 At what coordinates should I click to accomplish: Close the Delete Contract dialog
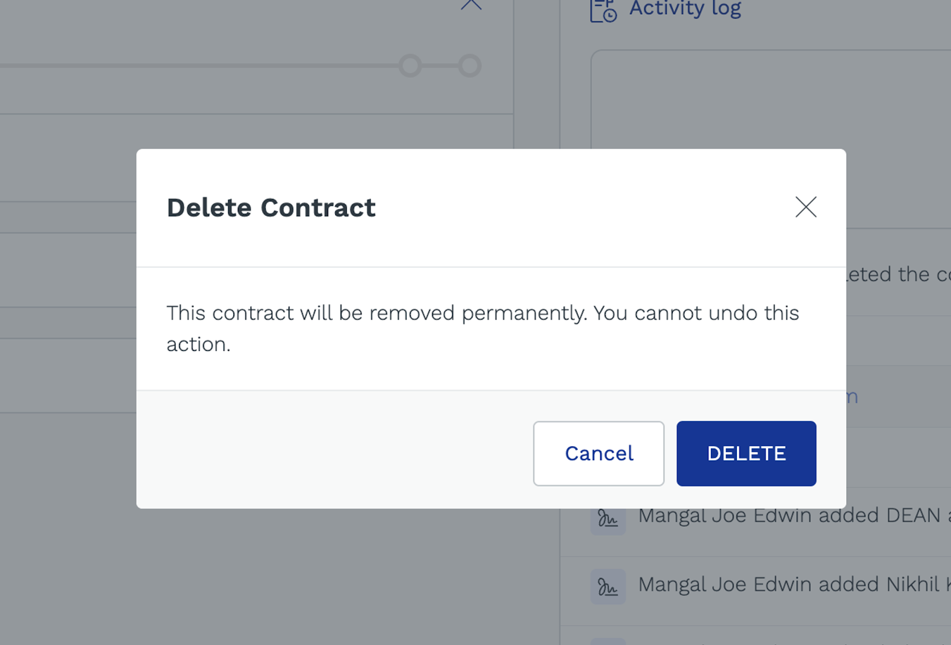[x=805, y=207]
